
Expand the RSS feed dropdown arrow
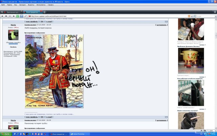point(192,16)
